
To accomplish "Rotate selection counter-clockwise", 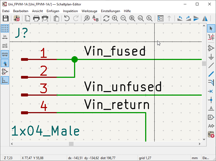I will coord(180,18).
